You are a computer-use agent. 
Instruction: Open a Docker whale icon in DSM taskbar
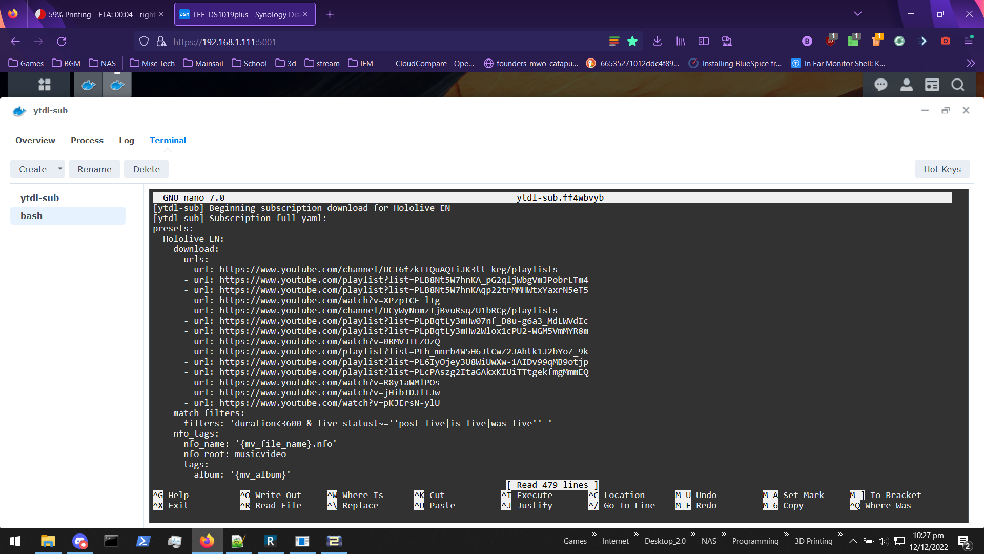[88, 85]
